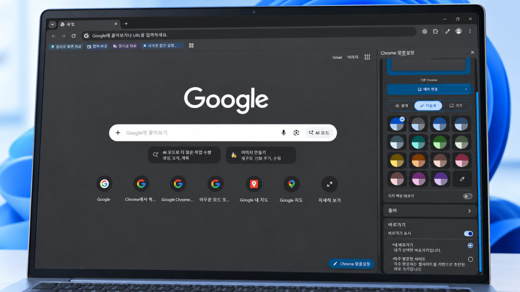Open the 임시글 자료 bookmark

125,46
